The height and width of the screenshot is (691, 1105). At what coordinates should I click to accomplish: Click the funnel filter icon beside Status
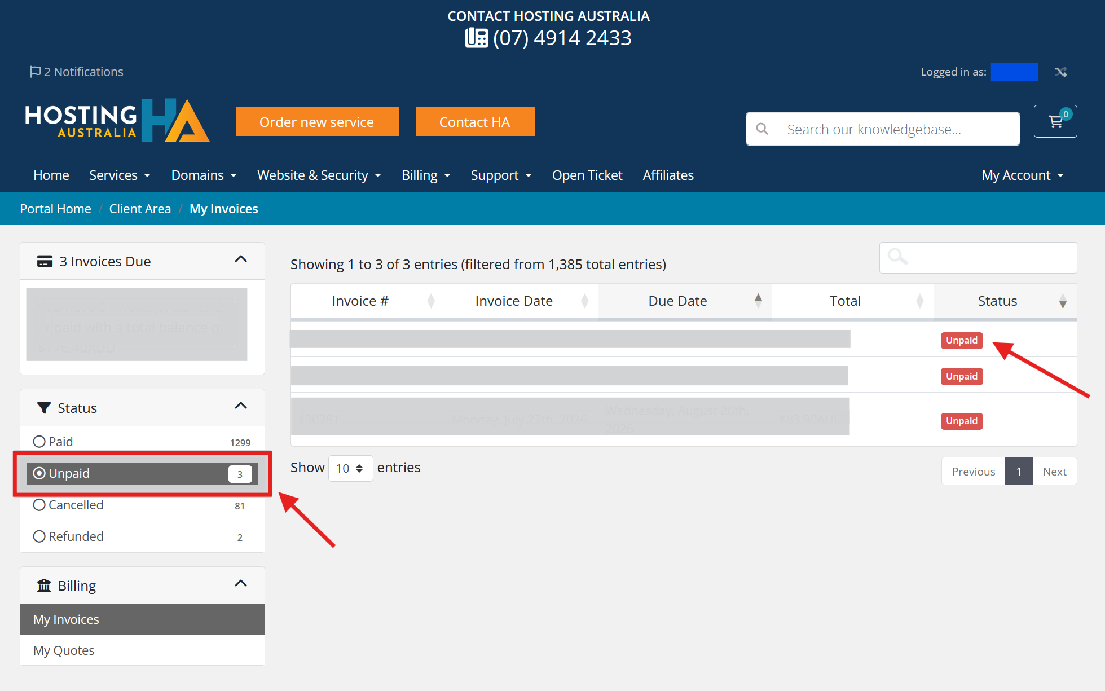(43, 408)
